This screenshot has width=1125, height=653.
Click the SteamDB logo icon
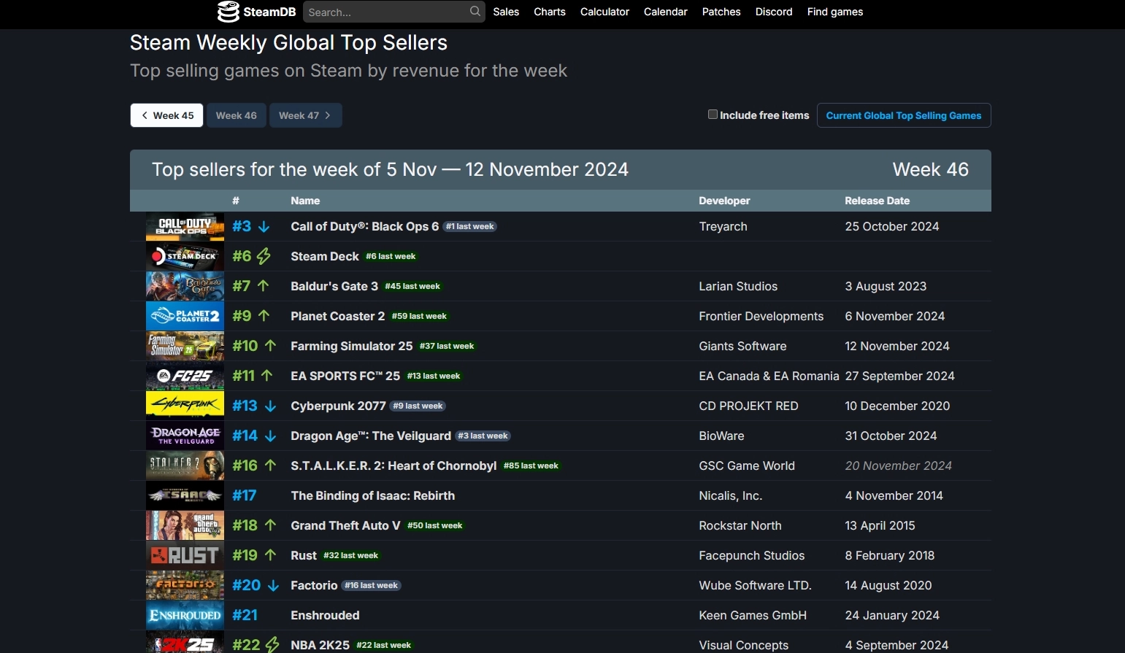(x=229, y=12)
